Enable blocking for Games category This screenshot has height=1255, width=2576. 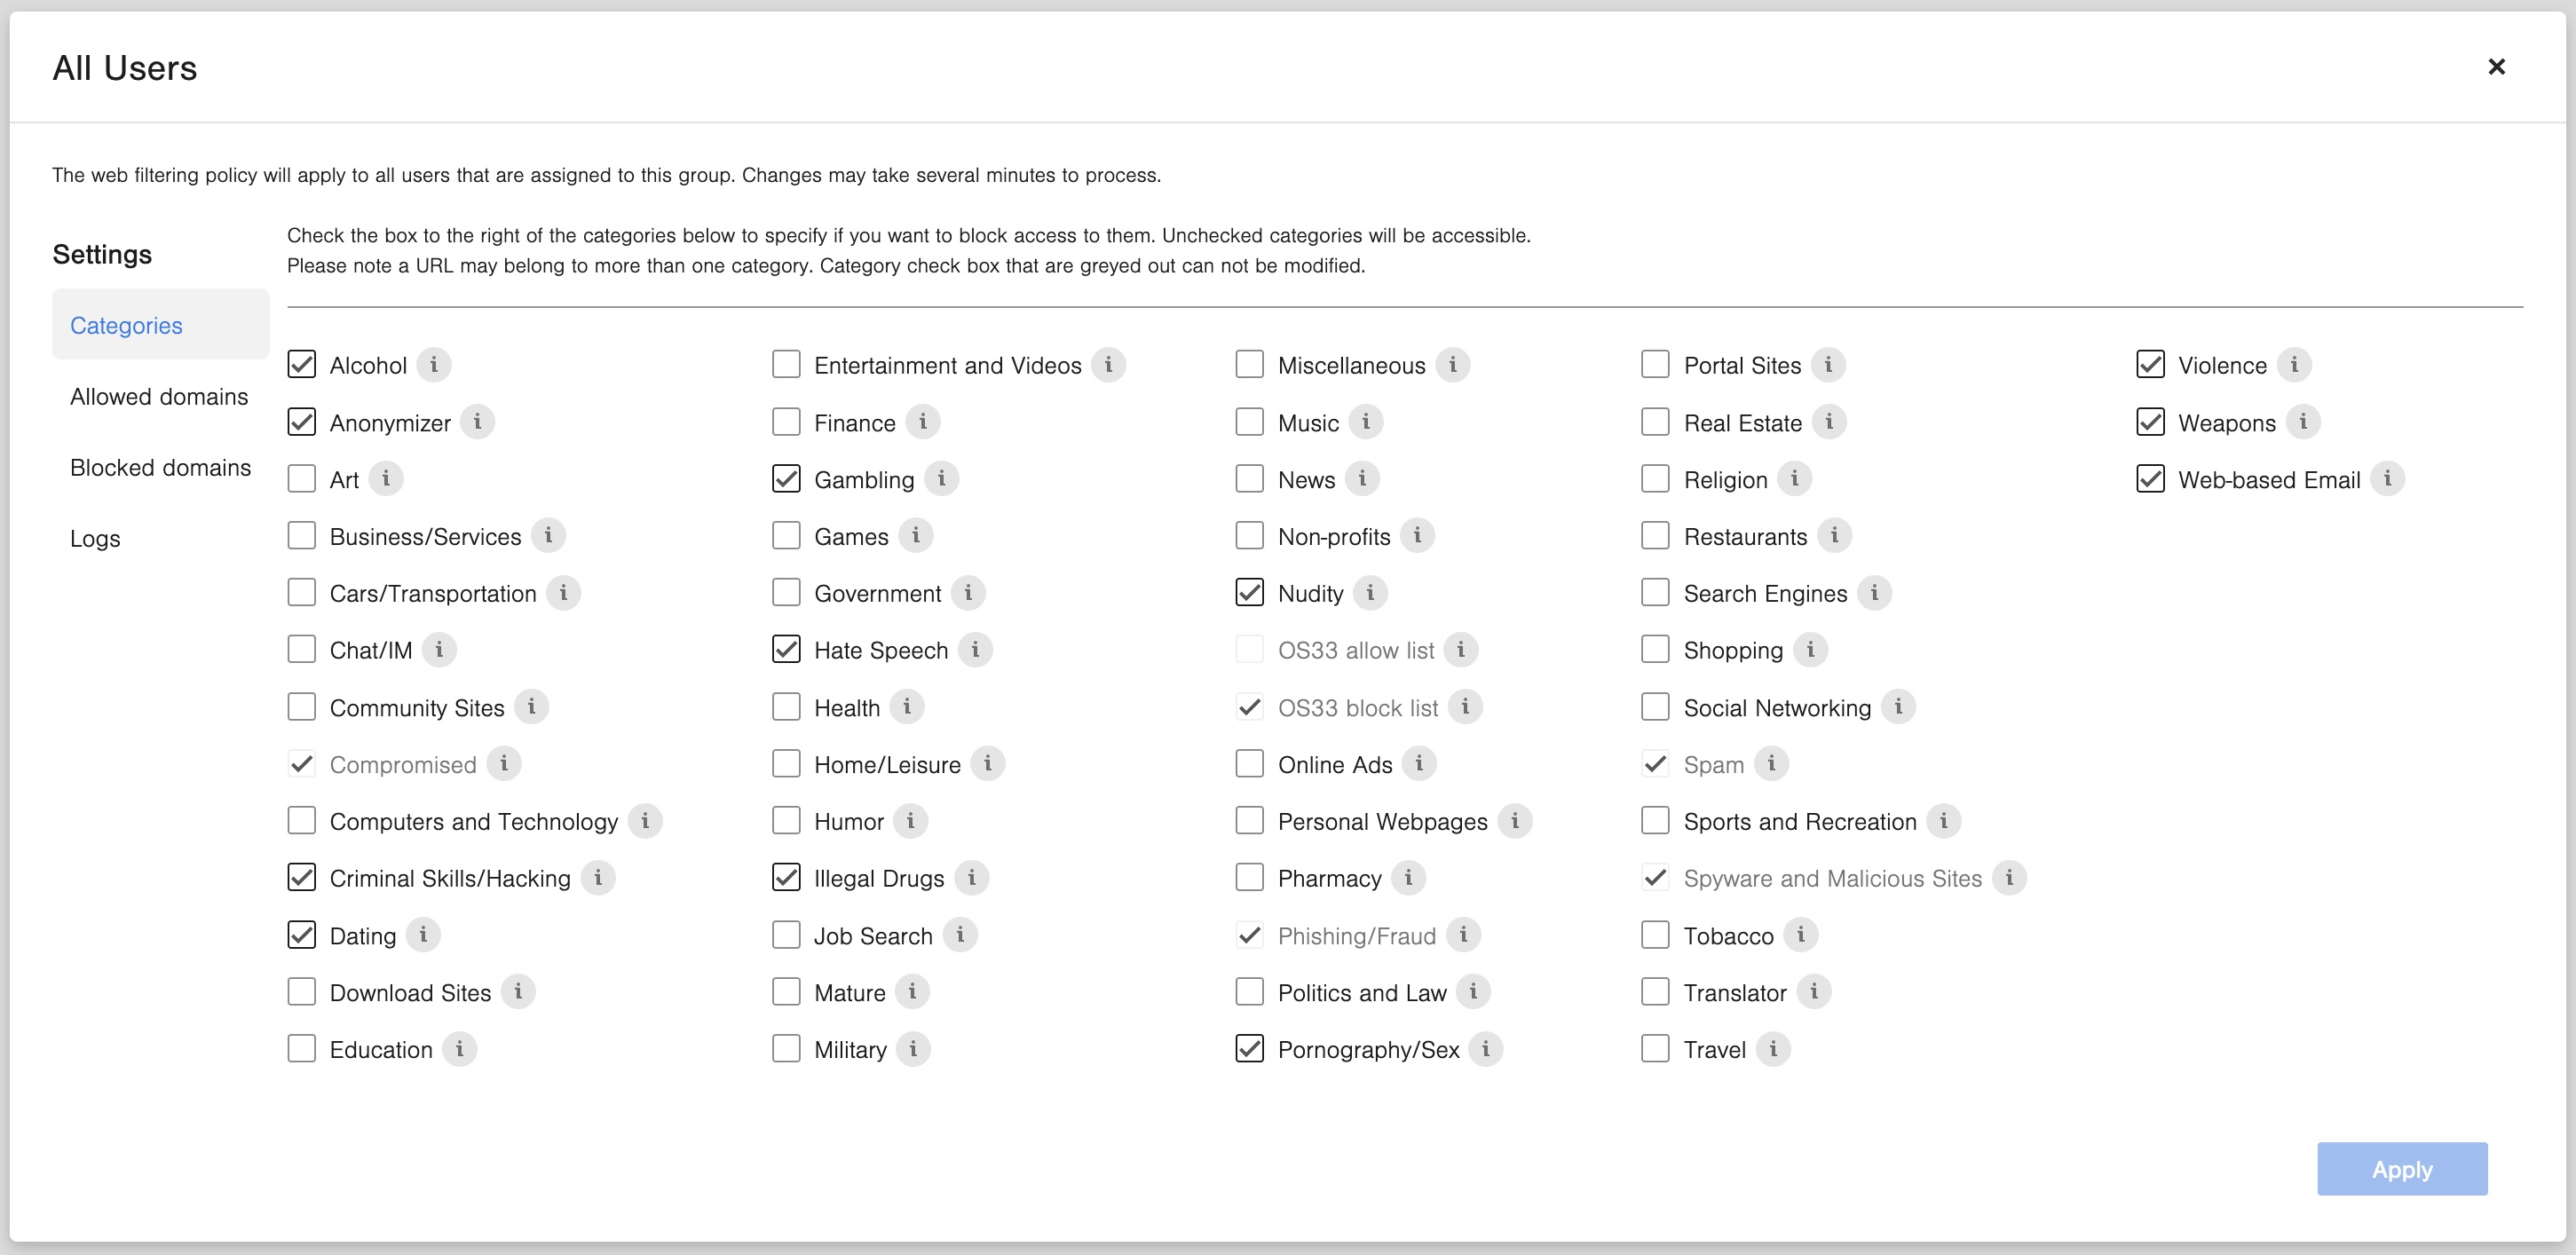[786, 536]
